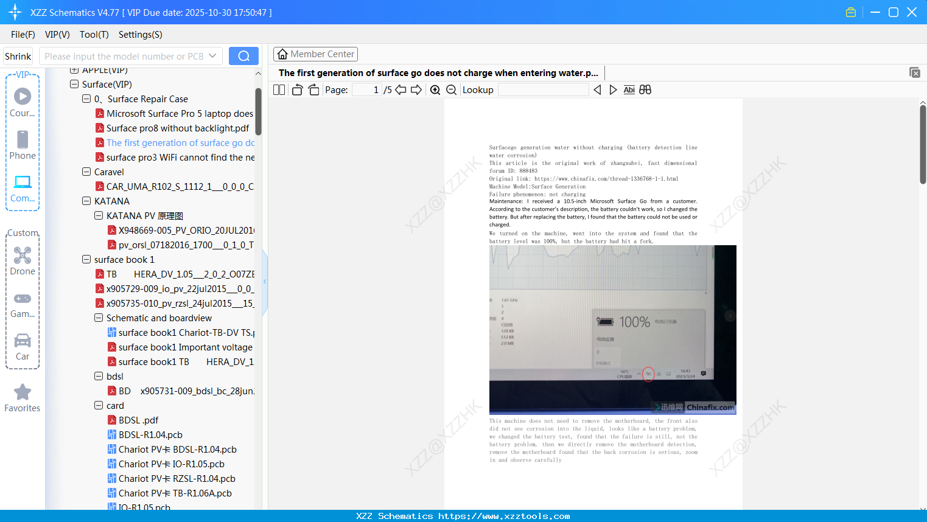The width and height of the screenshot is (927, 522).
Task: Click the Shrink button
Action: 18,56
